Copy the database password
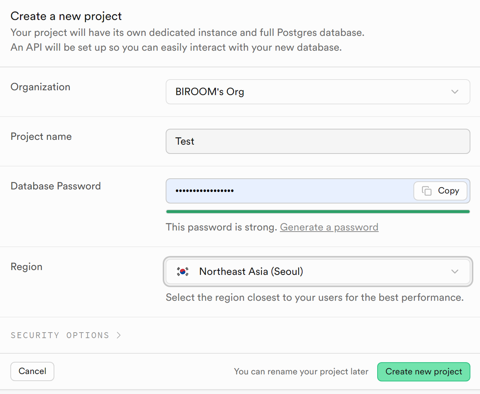 coord(440,191)
